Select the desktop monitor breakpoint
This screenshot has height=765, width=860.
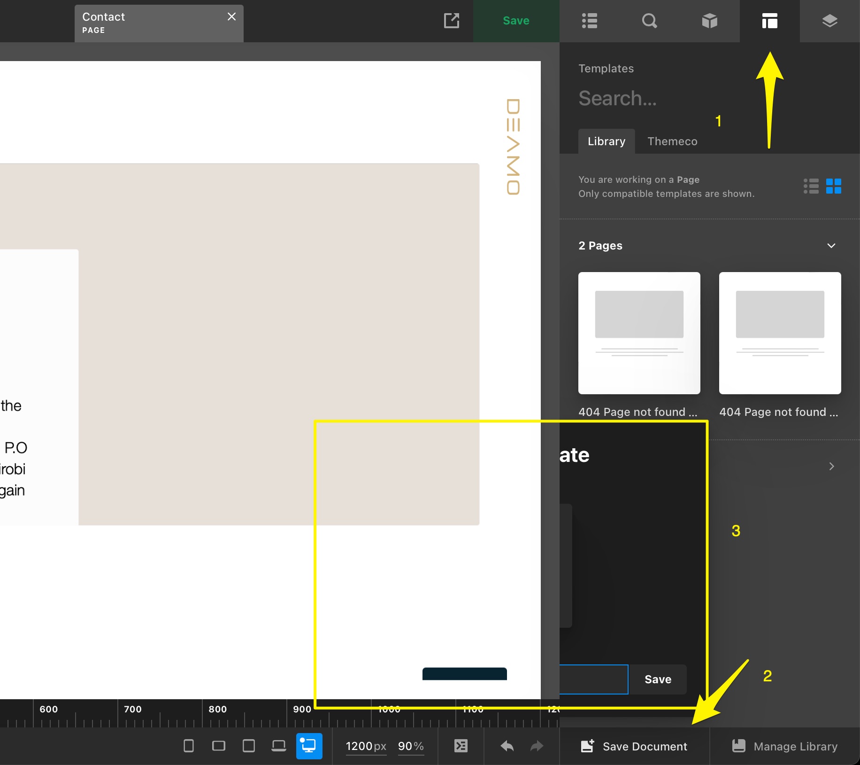coord(309,746)
